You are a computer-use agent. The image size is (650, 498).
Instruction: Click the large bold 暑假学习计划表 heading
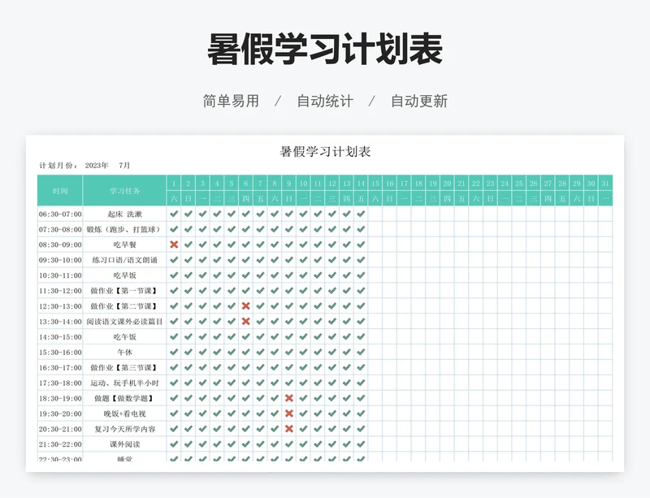pos(325,50)
